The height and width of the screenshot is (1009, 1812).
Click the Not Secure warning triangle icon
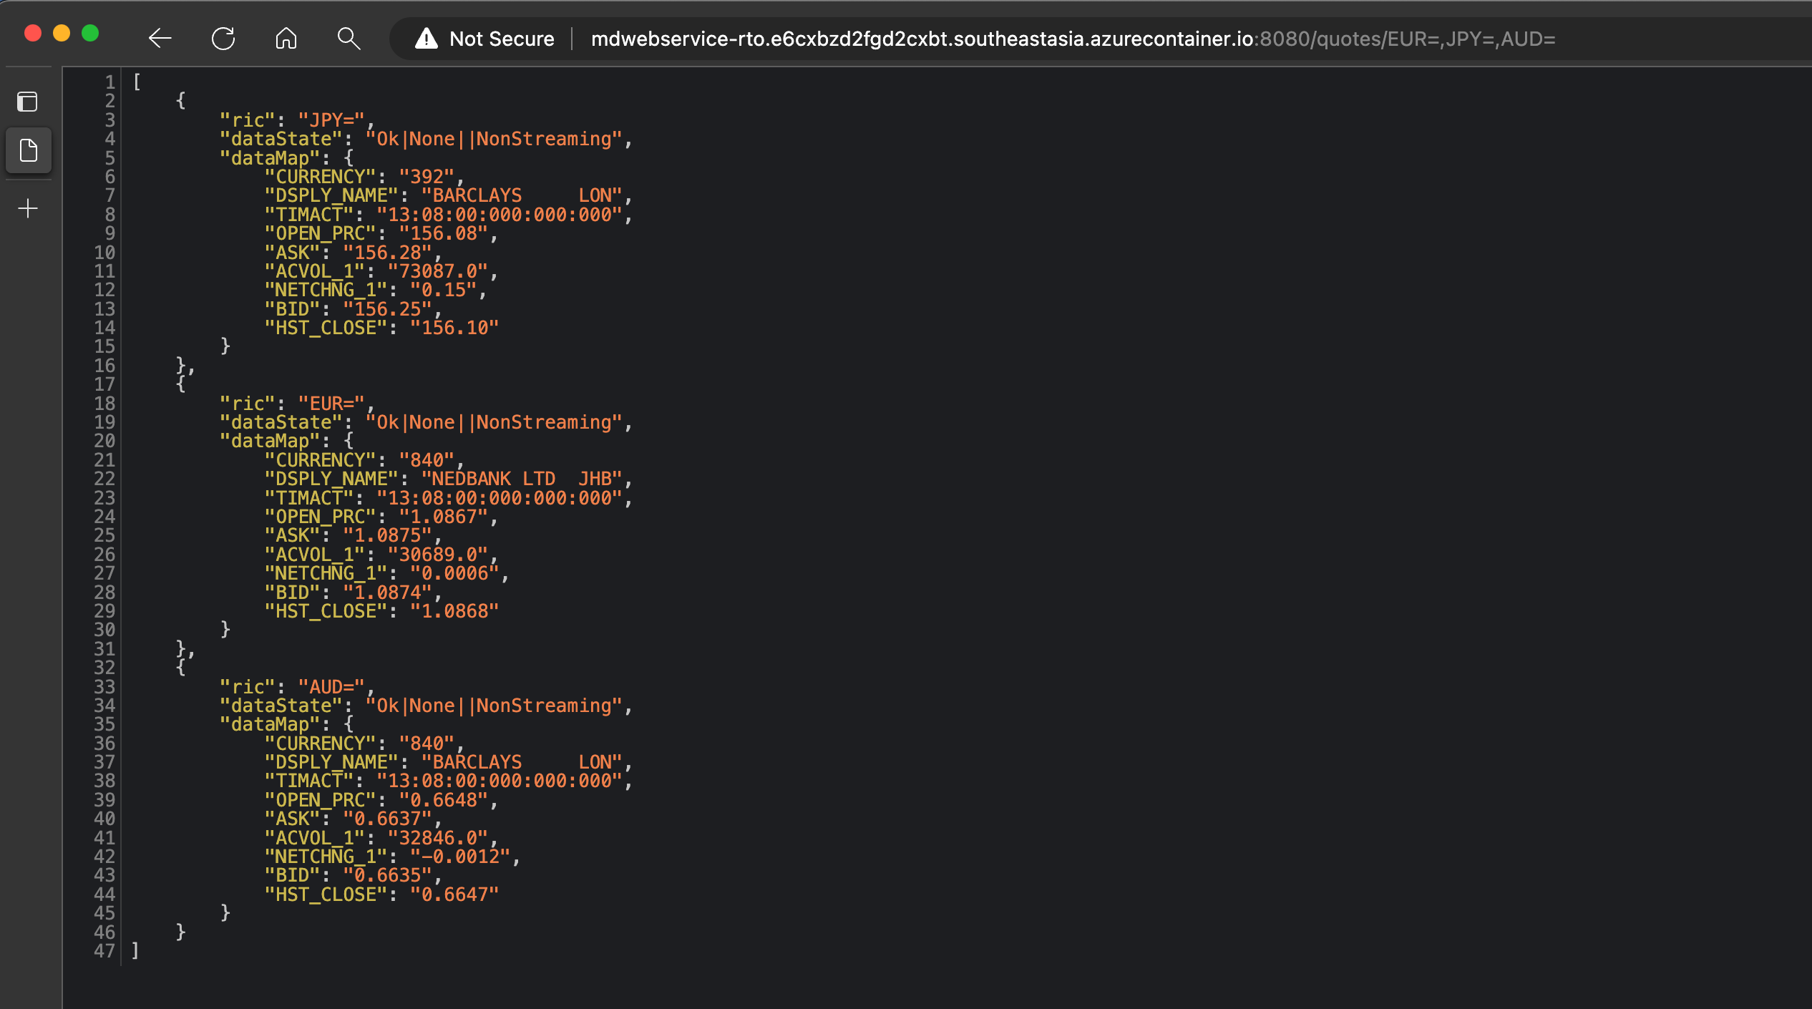click(427, 39)
